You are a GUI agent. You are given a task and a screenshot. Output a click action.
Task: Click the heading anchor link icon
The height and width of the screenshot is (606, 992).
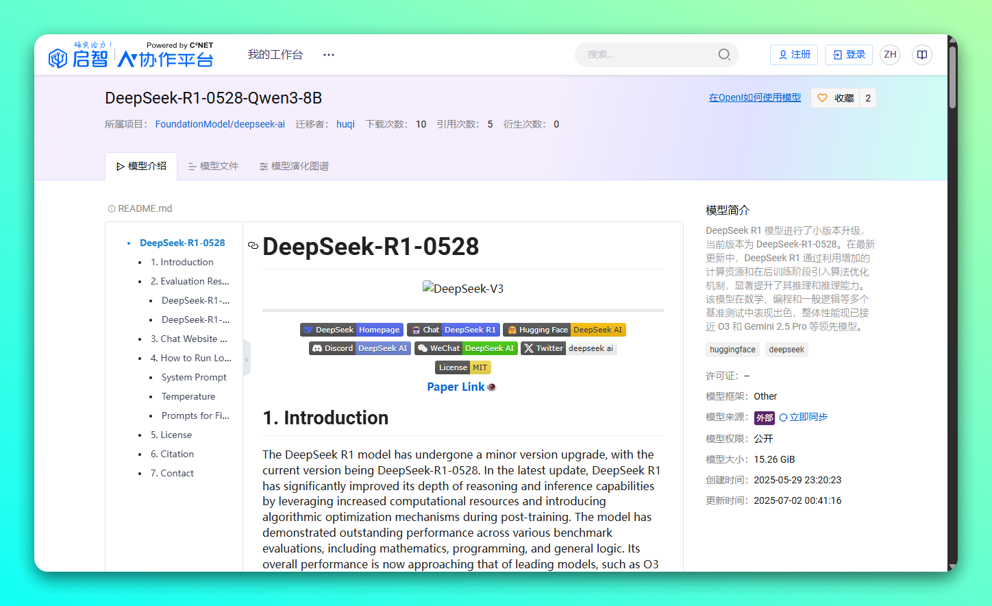(x=253, y=245)
